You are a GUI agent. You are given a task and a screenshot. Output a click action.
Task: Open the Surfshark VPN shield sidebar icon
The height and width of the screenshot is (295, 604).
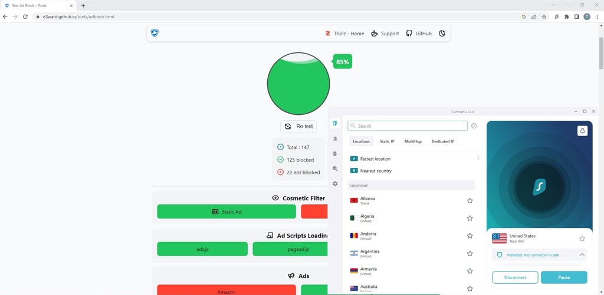click(x=335, y=124)
